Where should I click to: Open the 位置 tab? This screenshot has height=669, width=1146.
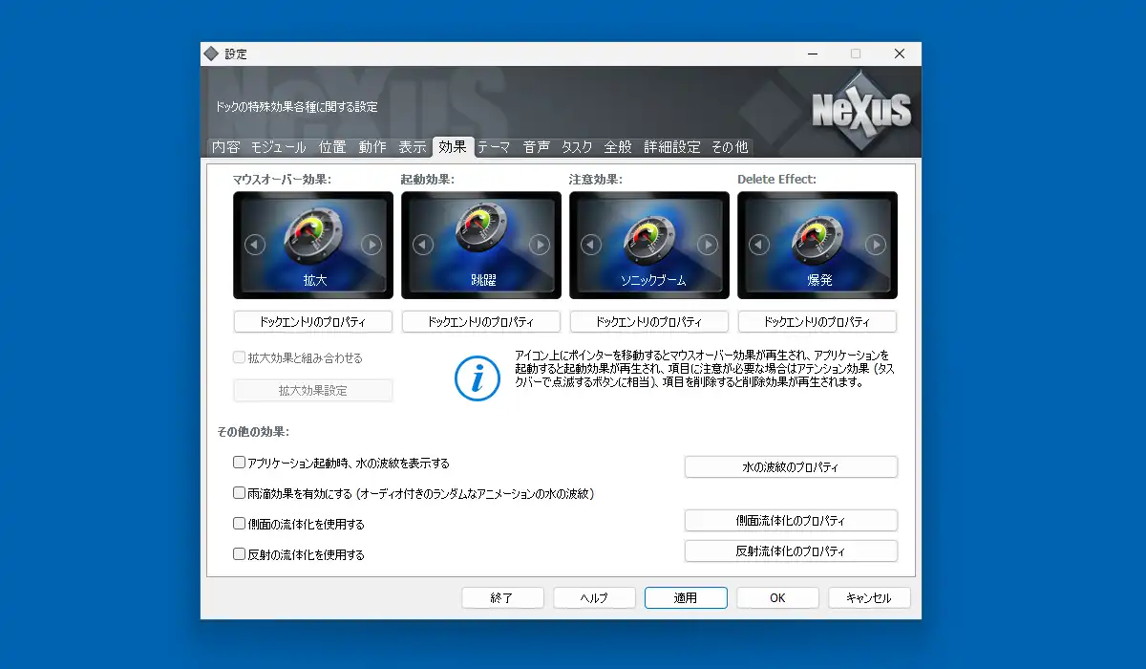click(332, 147)
